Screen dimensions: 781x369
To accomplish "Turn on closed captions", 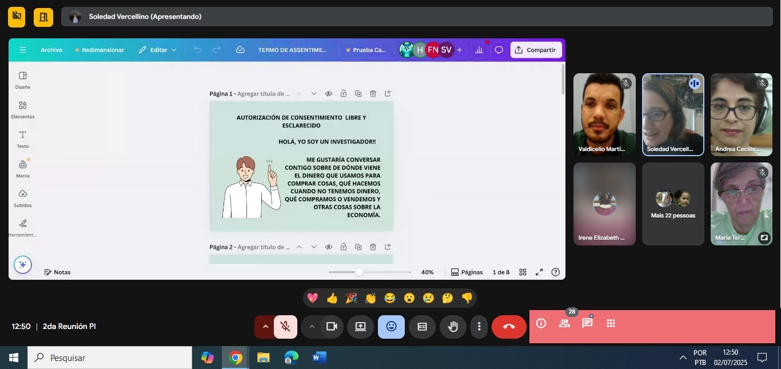I will pos(422,327).
